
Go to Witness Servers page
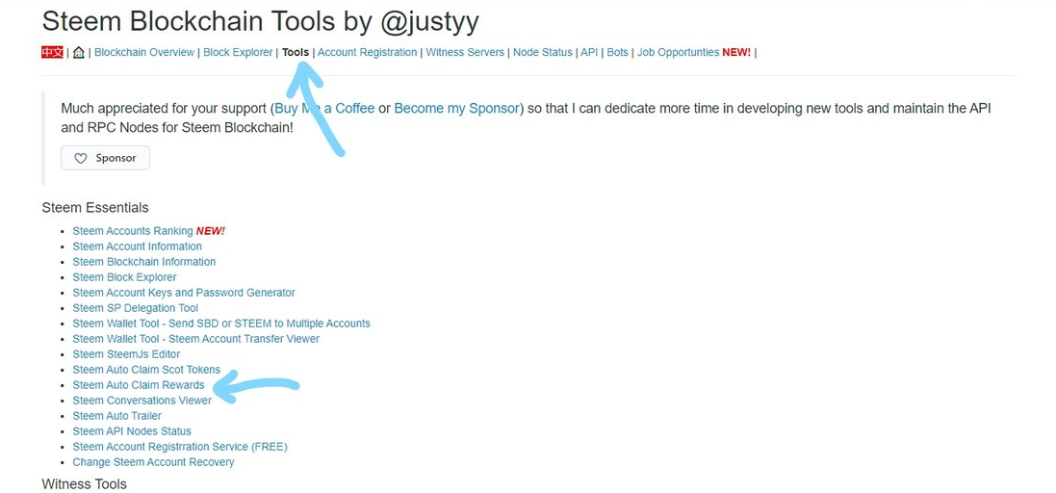465,53
